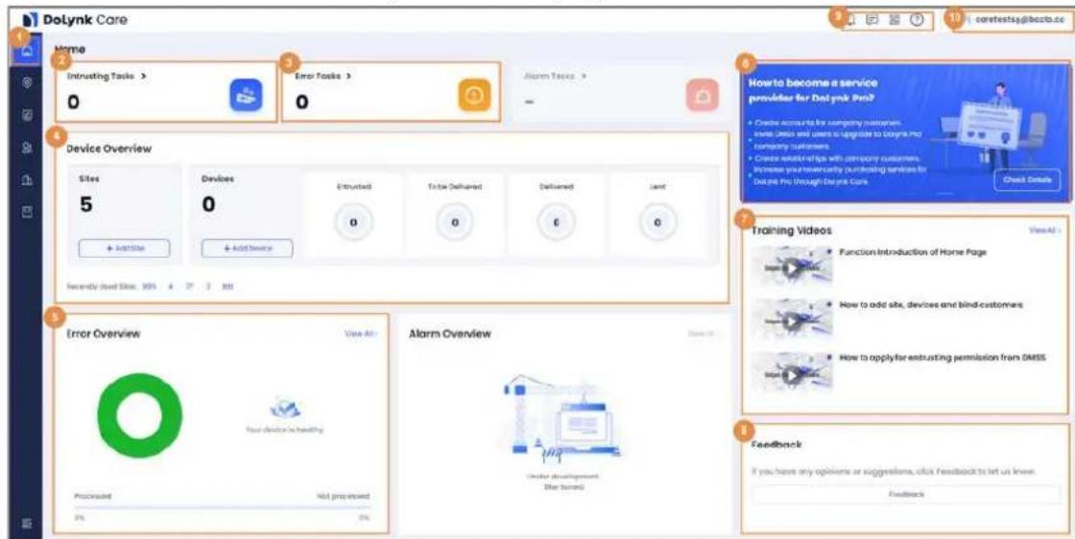Click the DoLynk Care logo

[76, 19]
